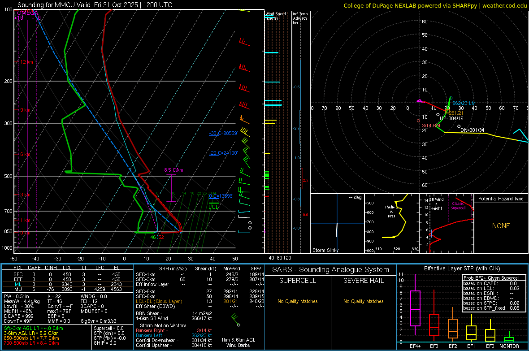Viewport: 529px width, 351px height.
Task: Click the 'OMEGA' label on the skew-T
Action: [x=27, y=13]
